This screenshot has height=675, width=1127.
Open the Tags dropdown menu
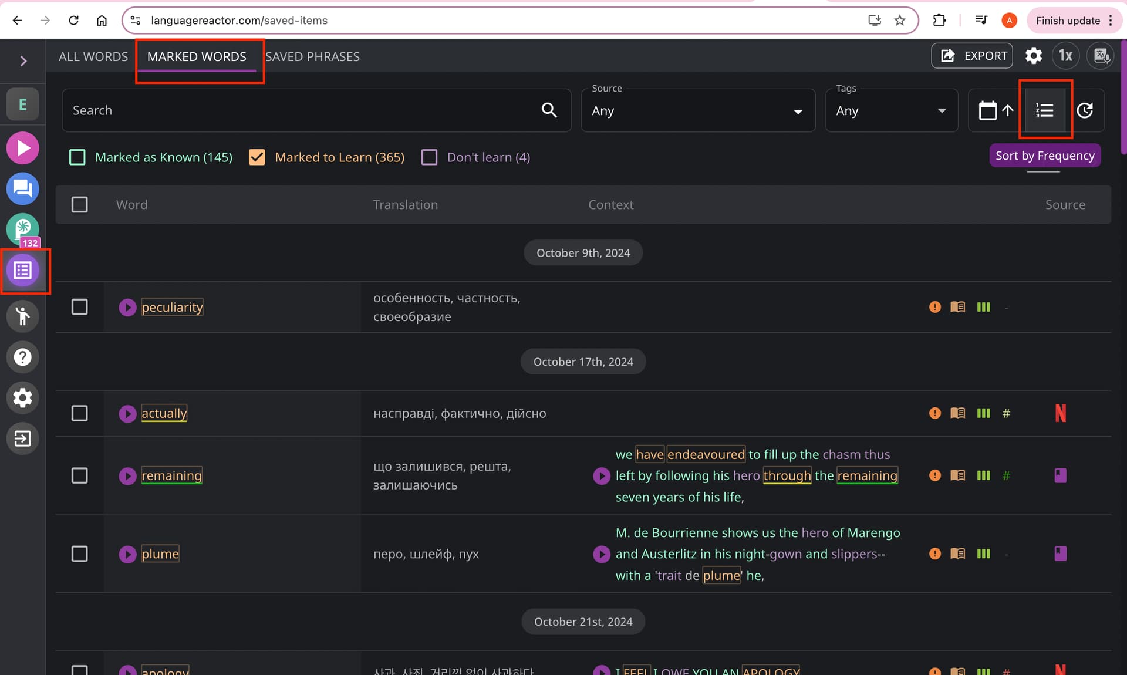[892, 110]
